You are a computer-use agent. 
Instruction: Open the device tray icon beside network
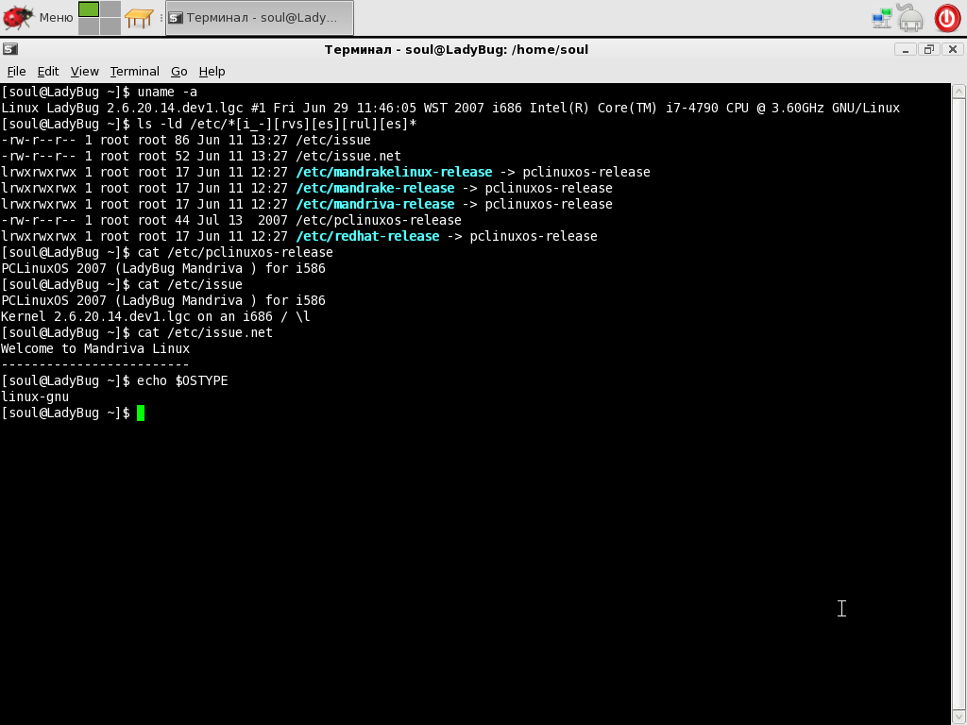click(x=911, y=17)
